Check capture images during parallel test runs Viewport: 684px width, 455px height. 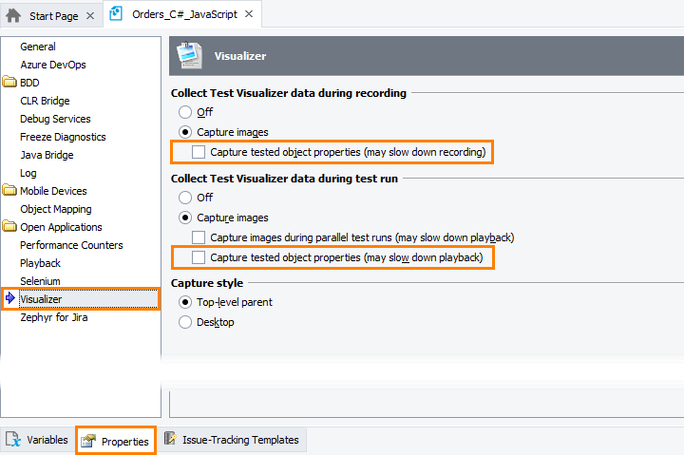point(199,237)
